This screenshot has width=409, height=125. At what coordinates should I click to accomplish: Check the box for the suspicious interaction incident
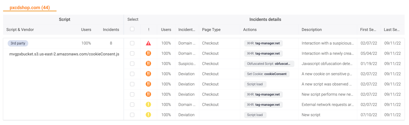132,43
